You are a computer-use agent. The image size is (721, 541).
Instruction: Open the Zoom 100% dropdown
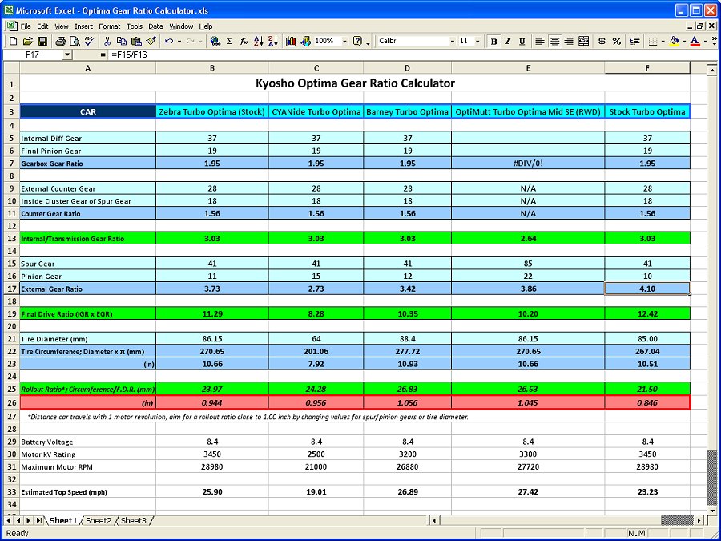[344, 42]
